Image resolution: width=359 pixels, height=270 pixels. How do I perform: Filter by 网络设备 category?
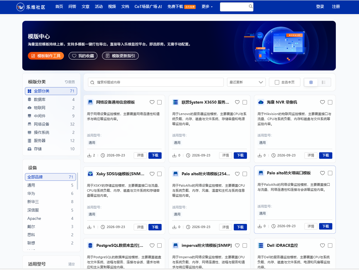(51, 124)
